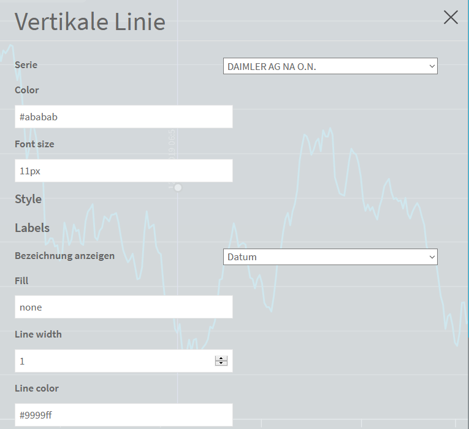Image resolution: width=469 pixels, height=429 pixels.
Task: Click the Fill label text
Action: click(21, 280)
